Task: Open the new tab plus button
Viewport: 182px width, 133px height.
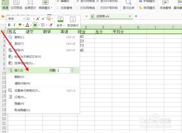Action: coord(136,16)
